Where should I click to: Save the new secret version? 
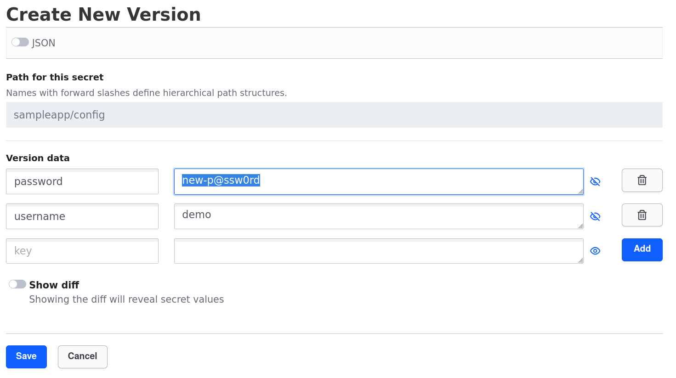click(x=26, y=357)
